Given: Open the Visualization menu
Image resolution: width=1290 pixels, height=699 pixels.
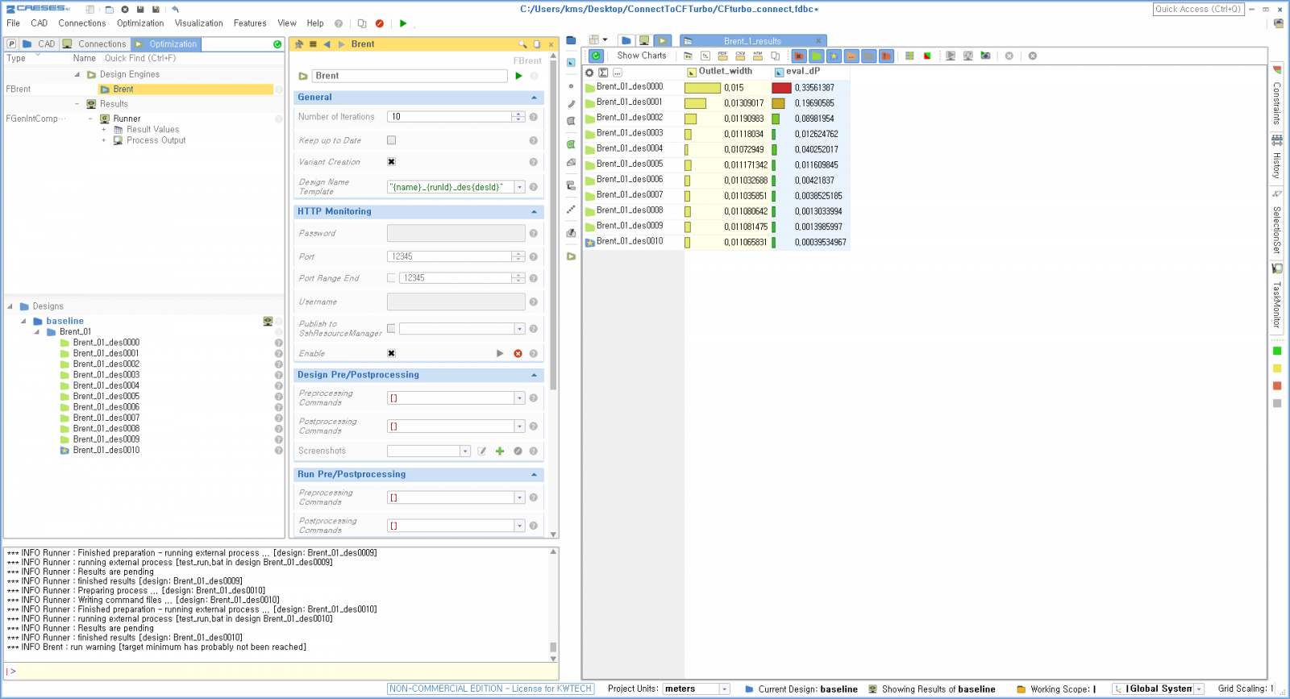Looking at the screenshot, I should 199,23.
